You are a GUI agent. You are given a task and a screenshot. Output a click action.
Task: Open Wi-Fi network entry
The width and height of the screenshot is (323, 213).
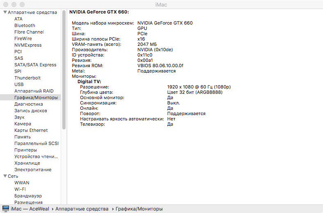20,189
